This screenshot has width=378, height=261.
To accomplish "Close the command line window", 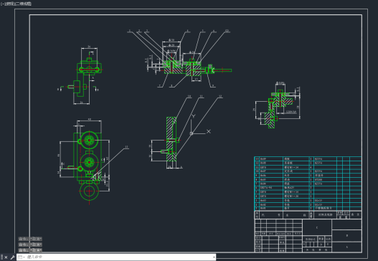I will coord(6,257).
